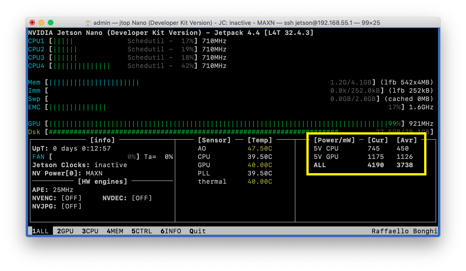
Task: Click the CPU4 42% Schedutil text
Action: pos(161,66)
